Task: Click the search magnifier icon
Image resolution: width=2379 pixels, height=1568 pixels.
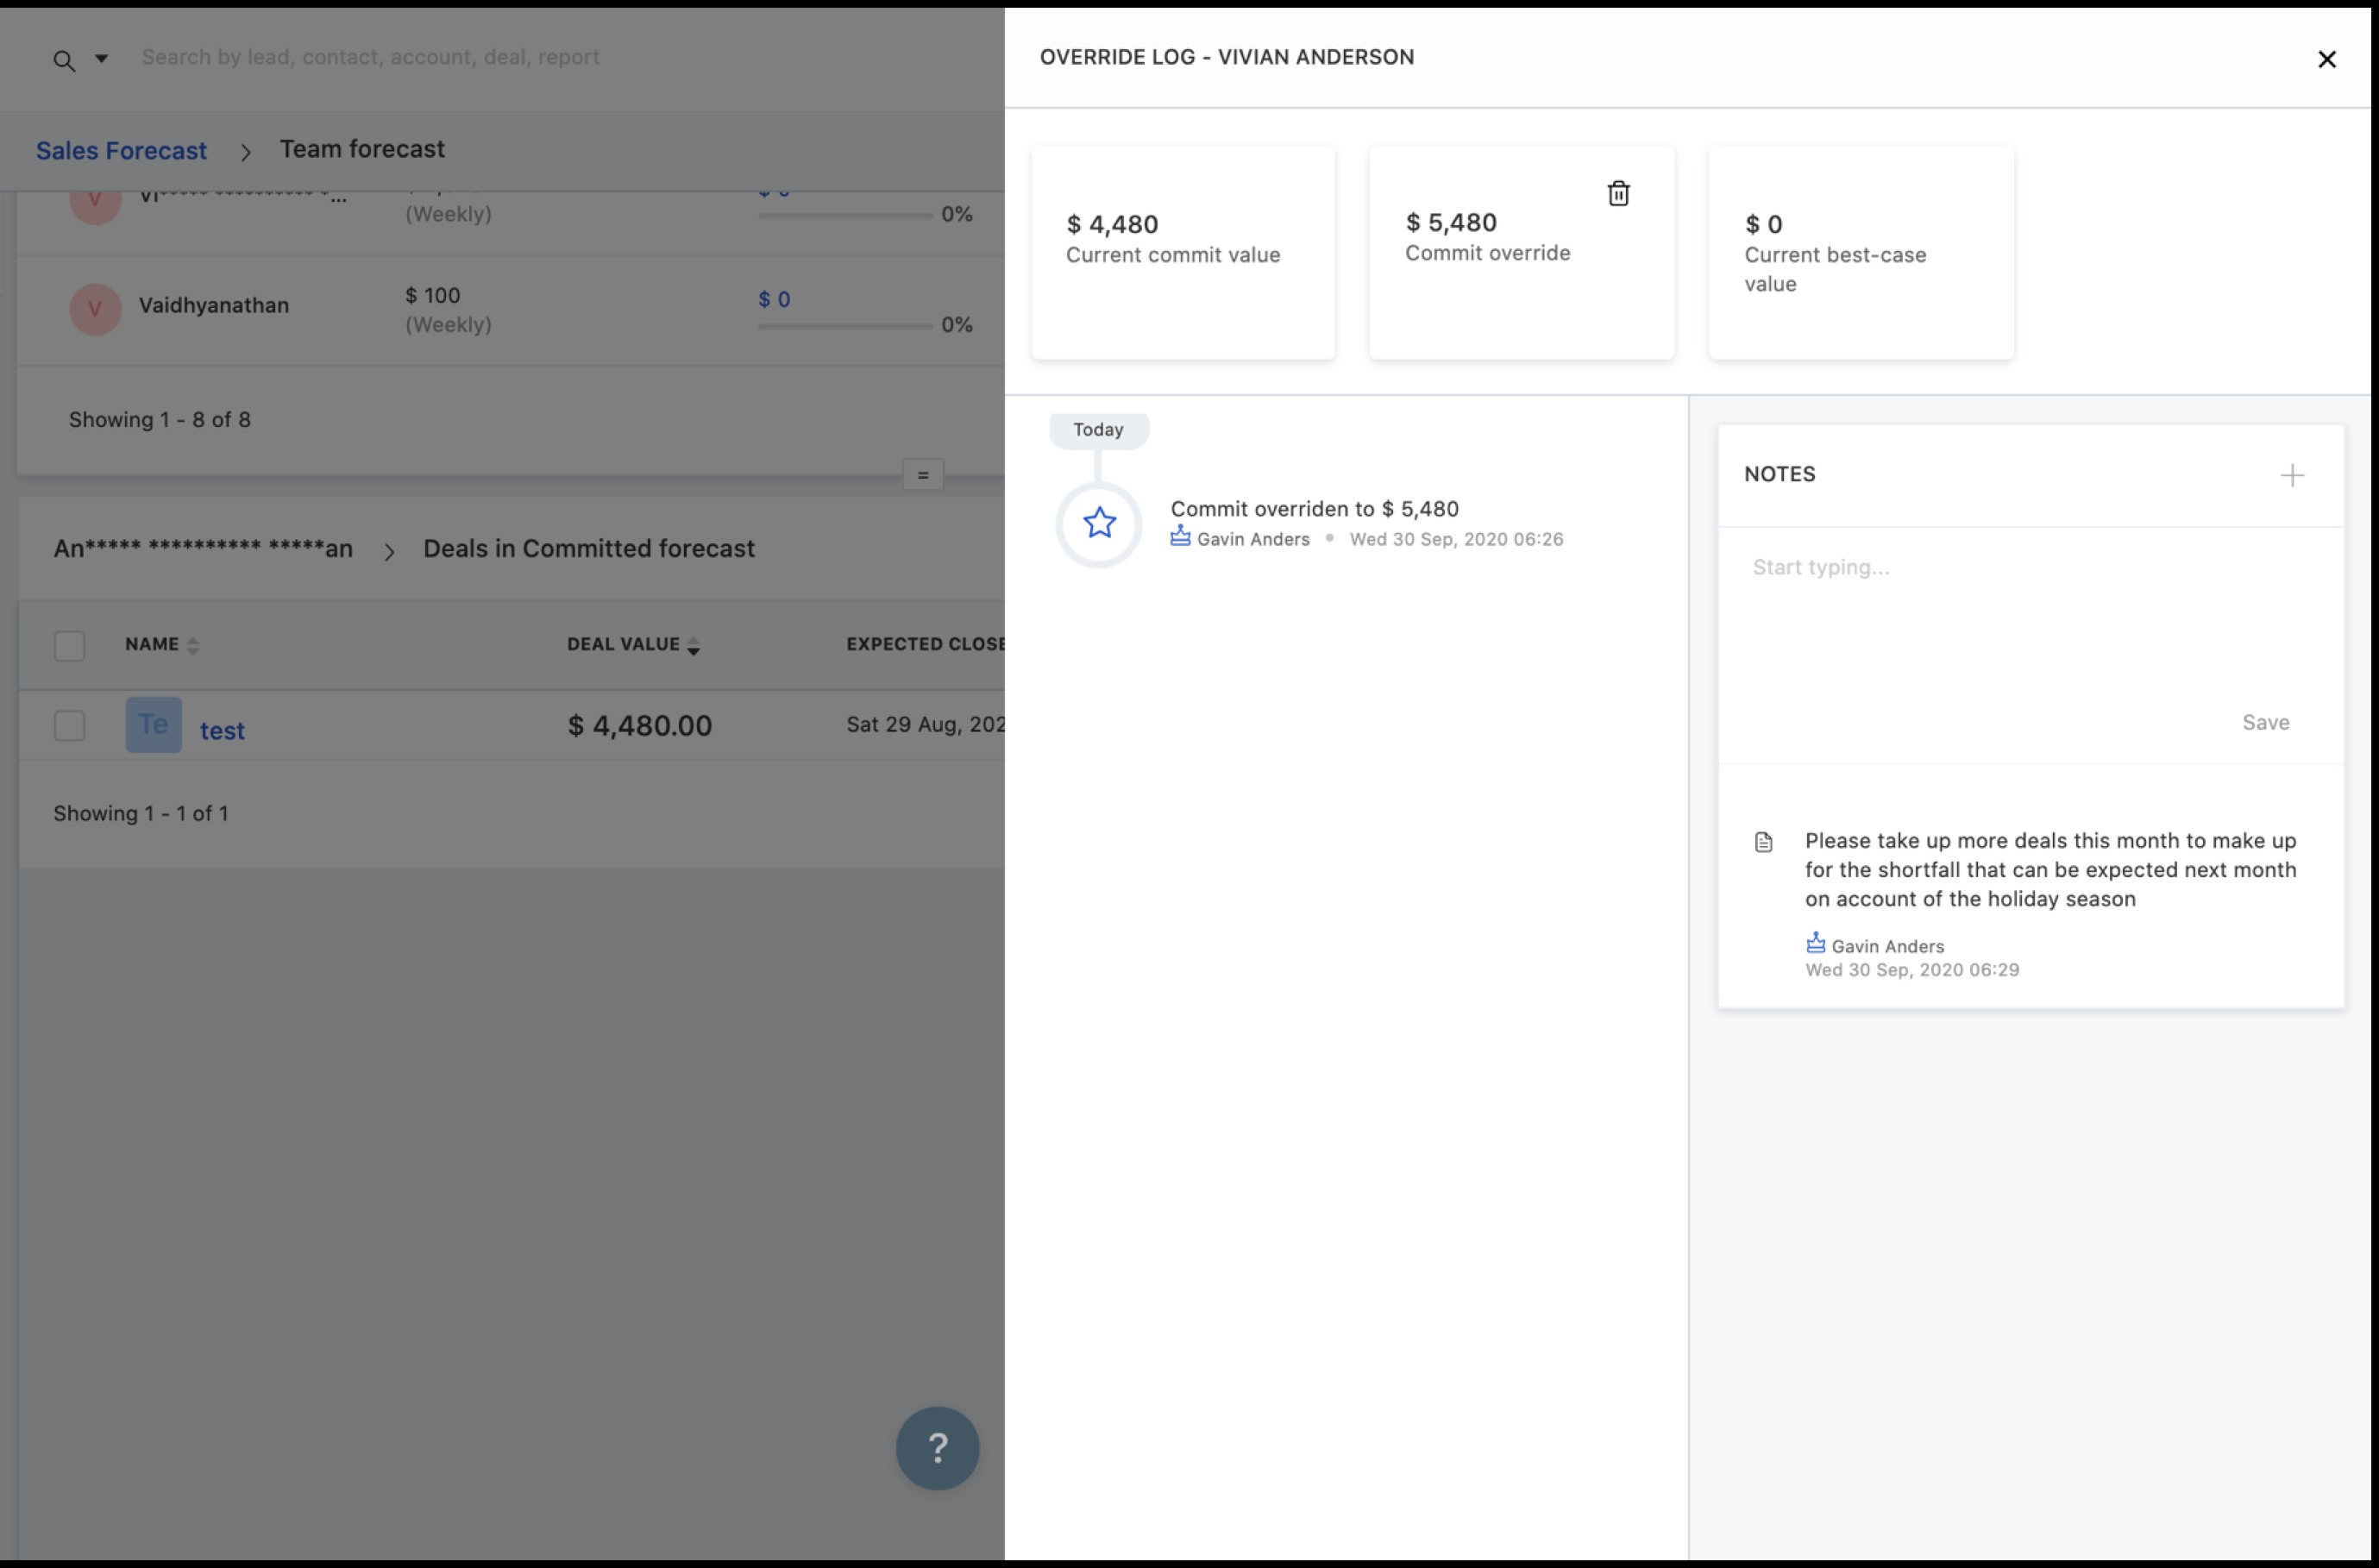Action: coord(64,61)
